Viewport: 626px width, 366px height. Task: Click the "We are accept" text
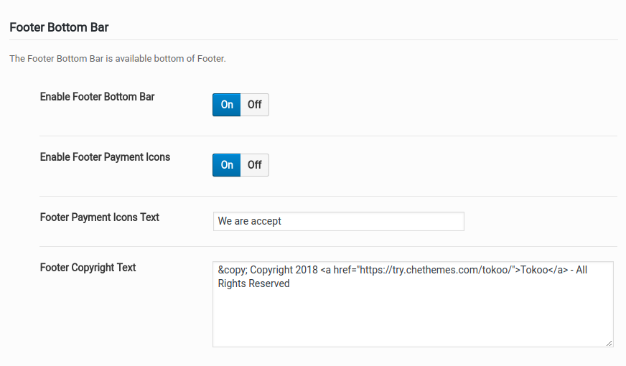coord(250,221)
